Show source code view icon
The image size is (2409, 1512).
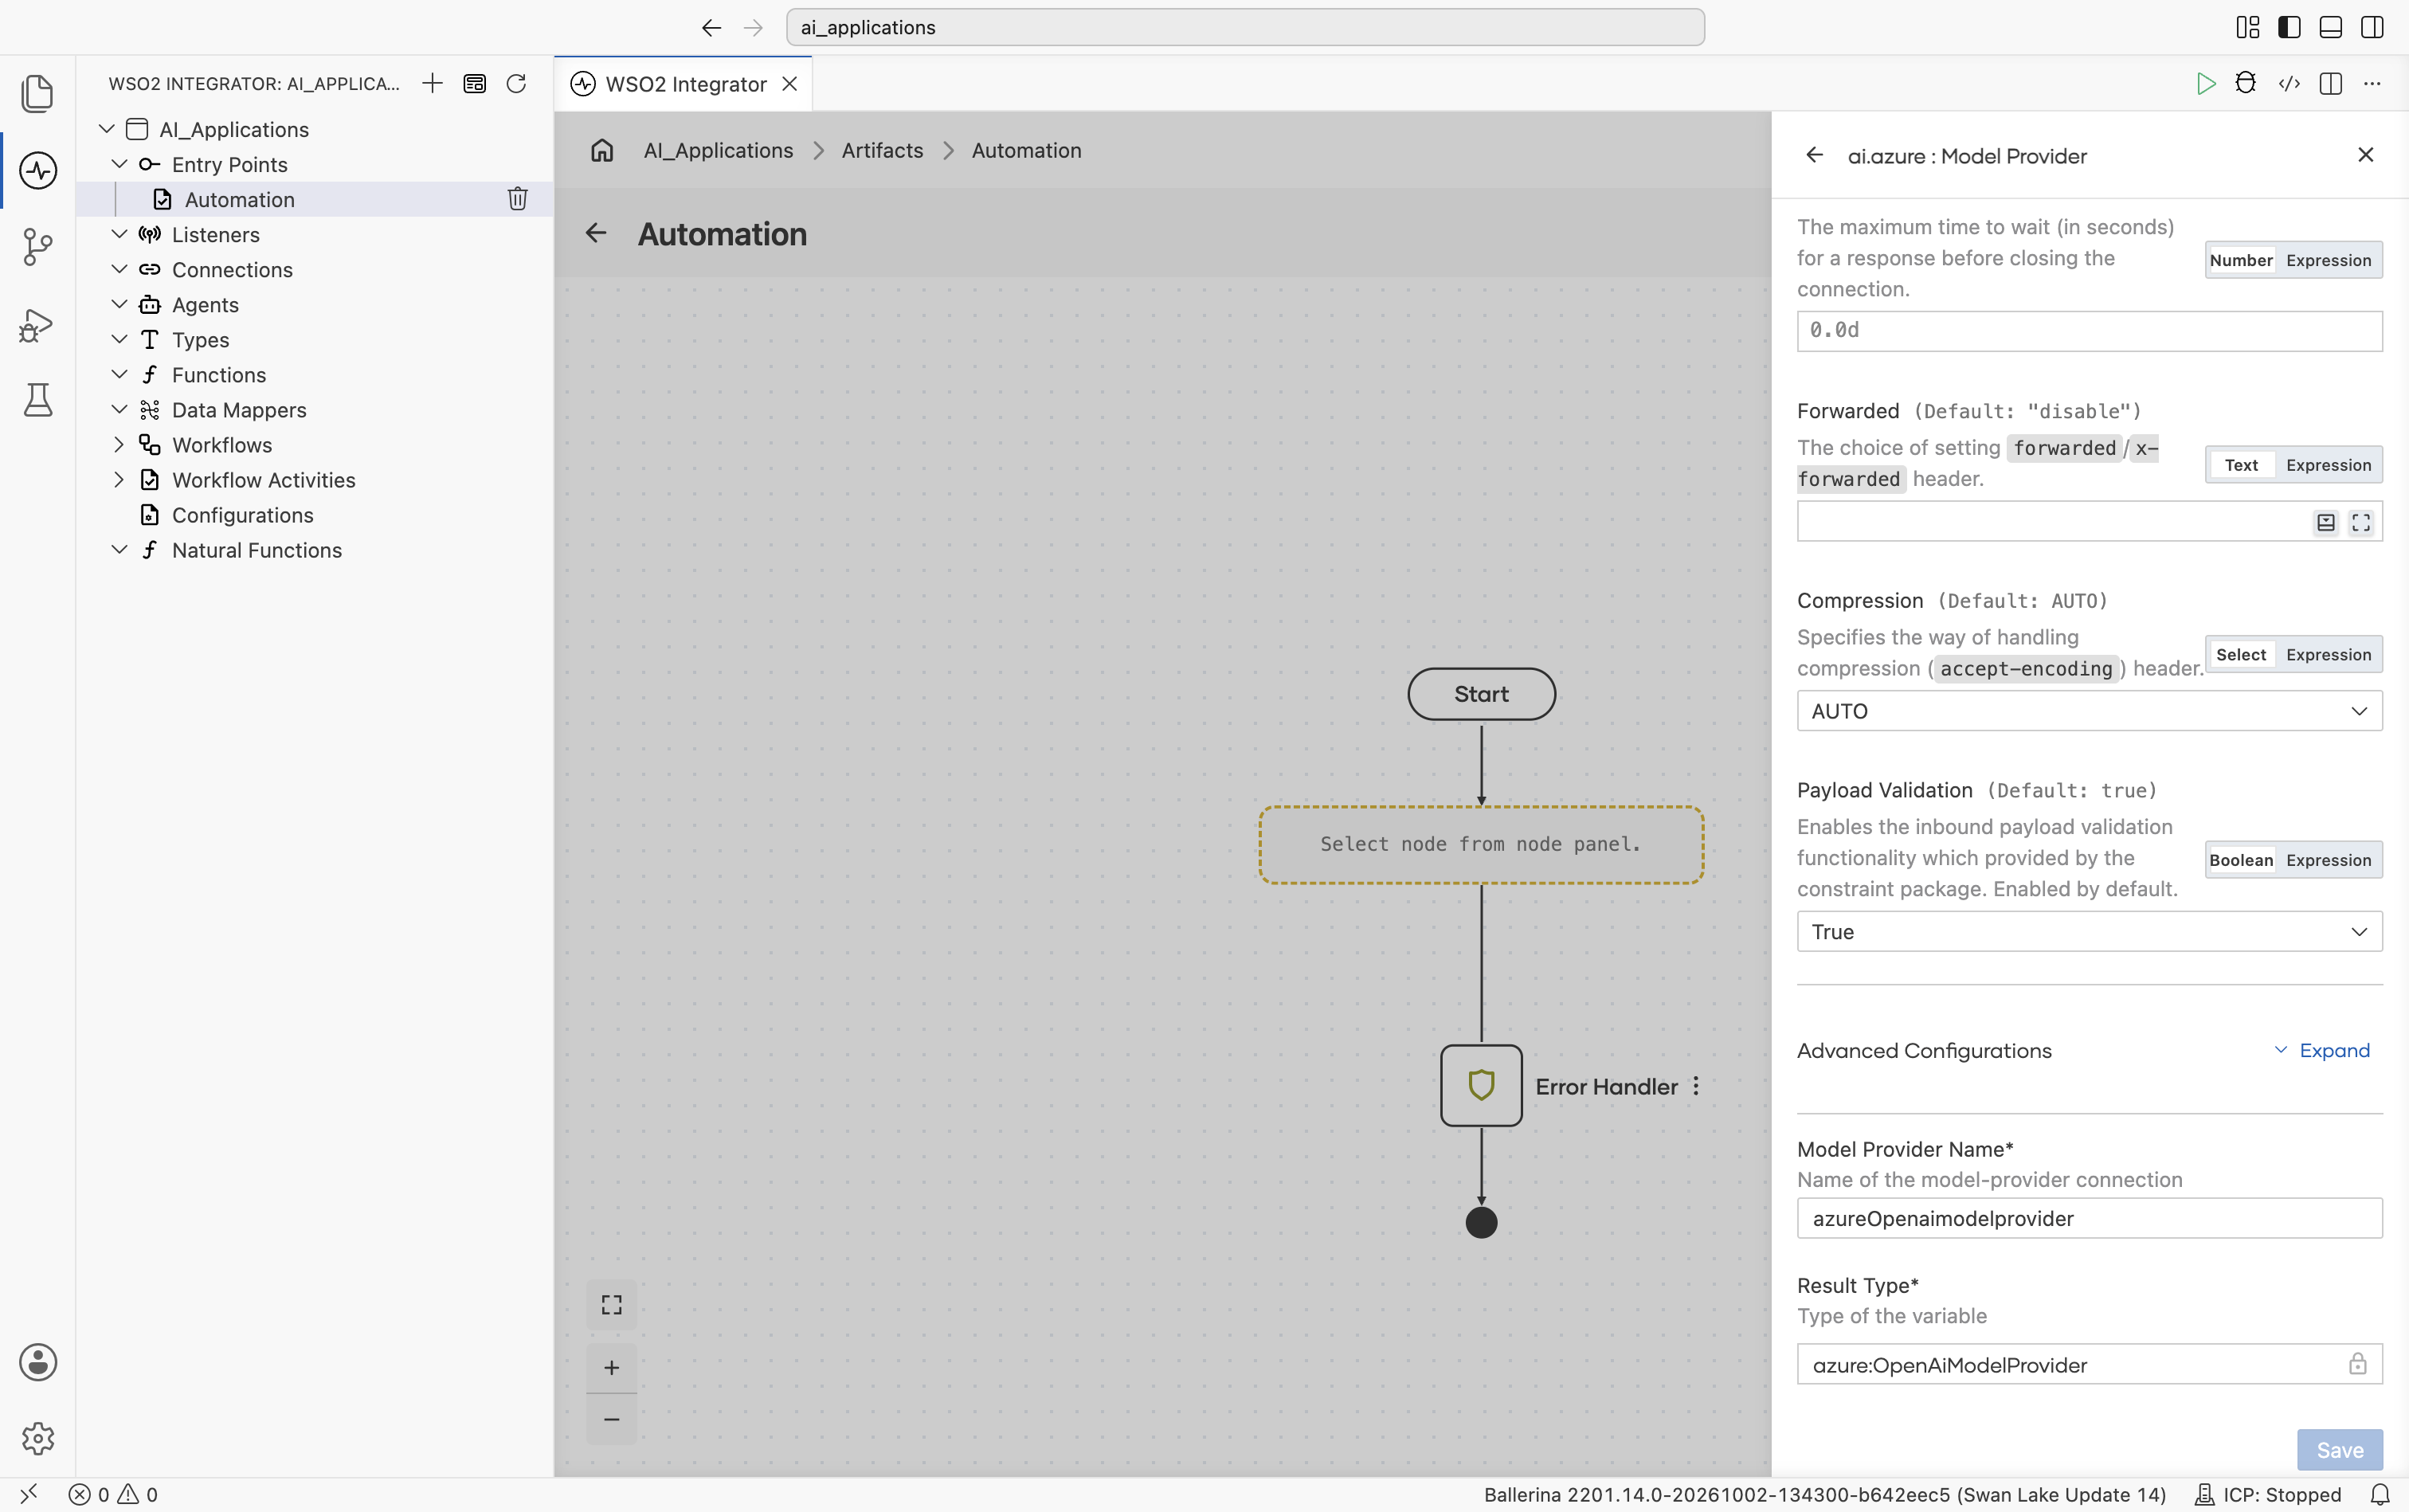[2289, 83]
